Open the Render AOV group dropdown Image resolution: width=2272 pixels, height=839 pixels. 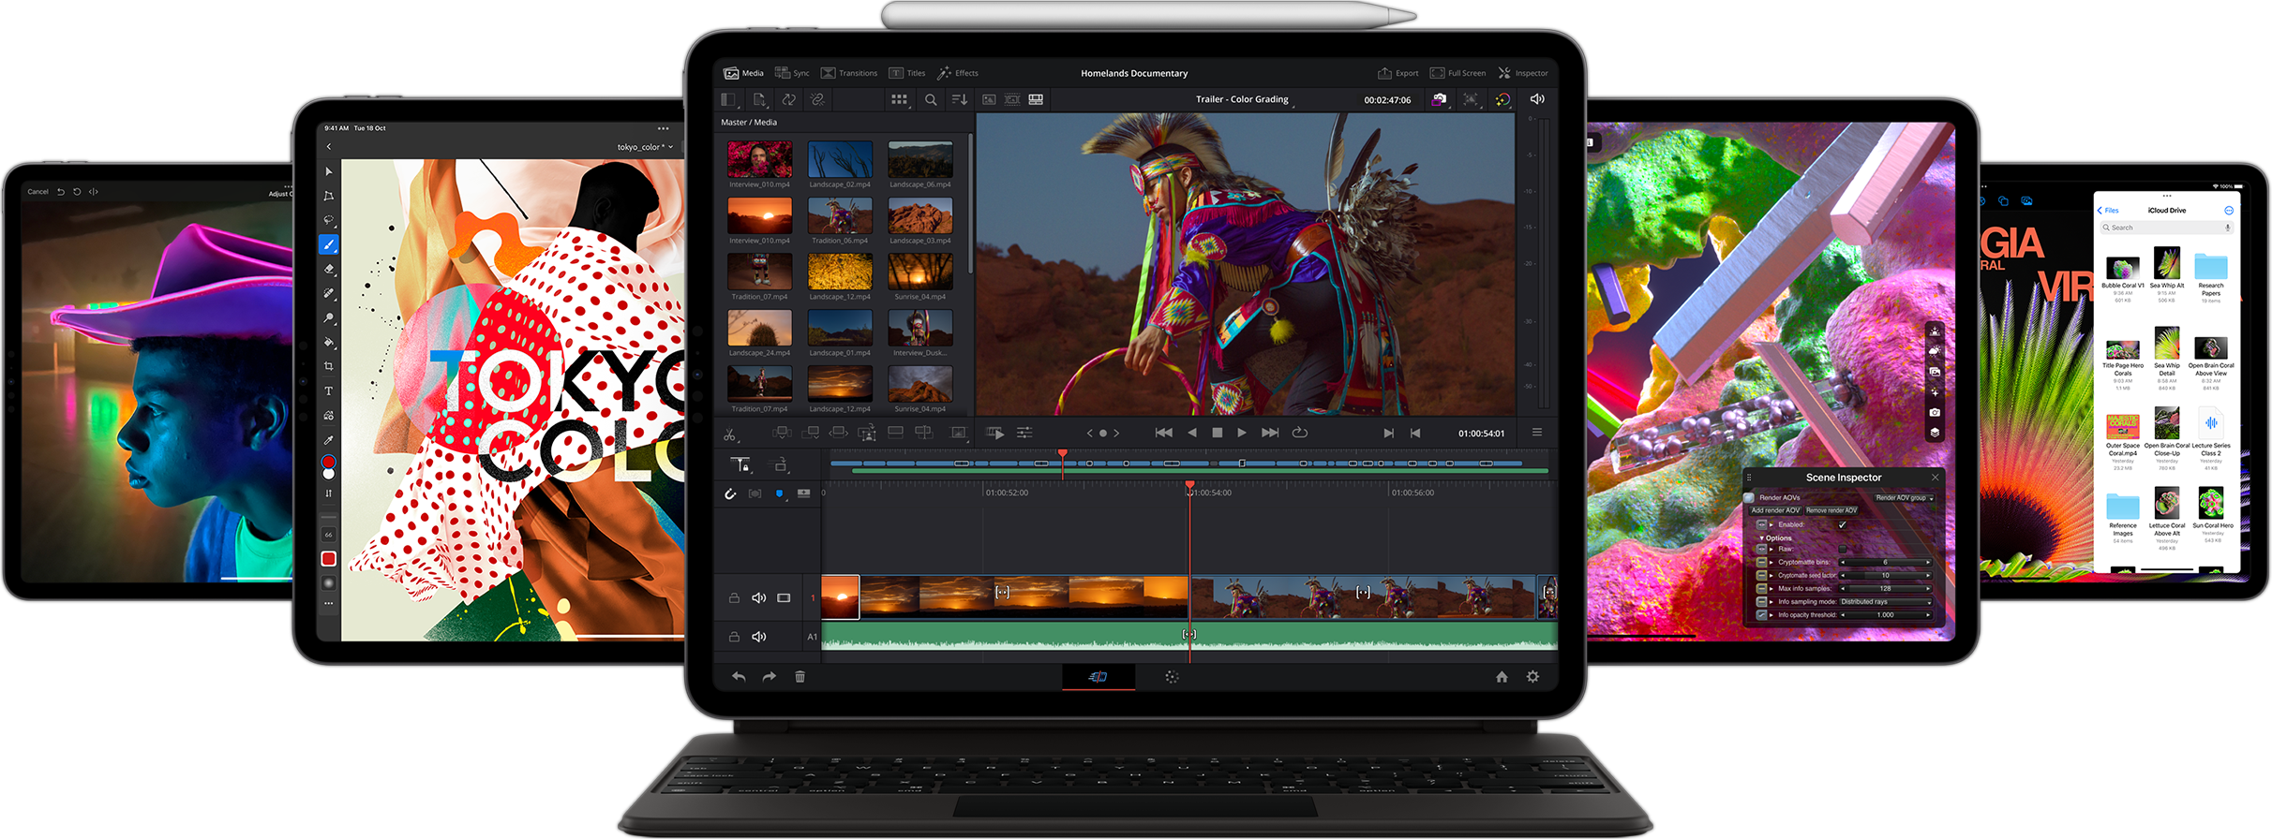[1904, 498]
